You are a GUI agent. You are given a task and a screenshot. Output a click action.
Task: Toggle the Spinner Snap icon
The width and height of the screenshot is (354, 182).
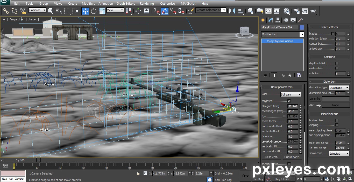(x=181, y=11)
